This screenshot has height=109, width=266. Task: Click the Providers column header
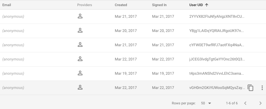point(84,5)
